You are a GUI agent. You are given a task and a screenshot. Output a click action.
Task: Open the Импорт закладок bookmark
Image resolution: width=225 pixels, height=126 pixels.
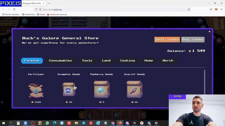pyautogui.click(x=11, y=14)
